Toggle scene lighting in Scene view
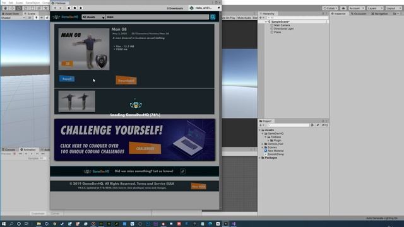The width and height of the screenshot is (404, 227). 37,18
